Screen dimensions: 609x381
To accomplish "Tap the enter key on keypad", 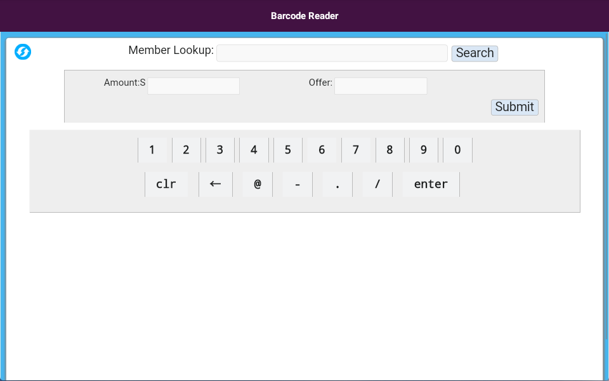I will point(431,184).
